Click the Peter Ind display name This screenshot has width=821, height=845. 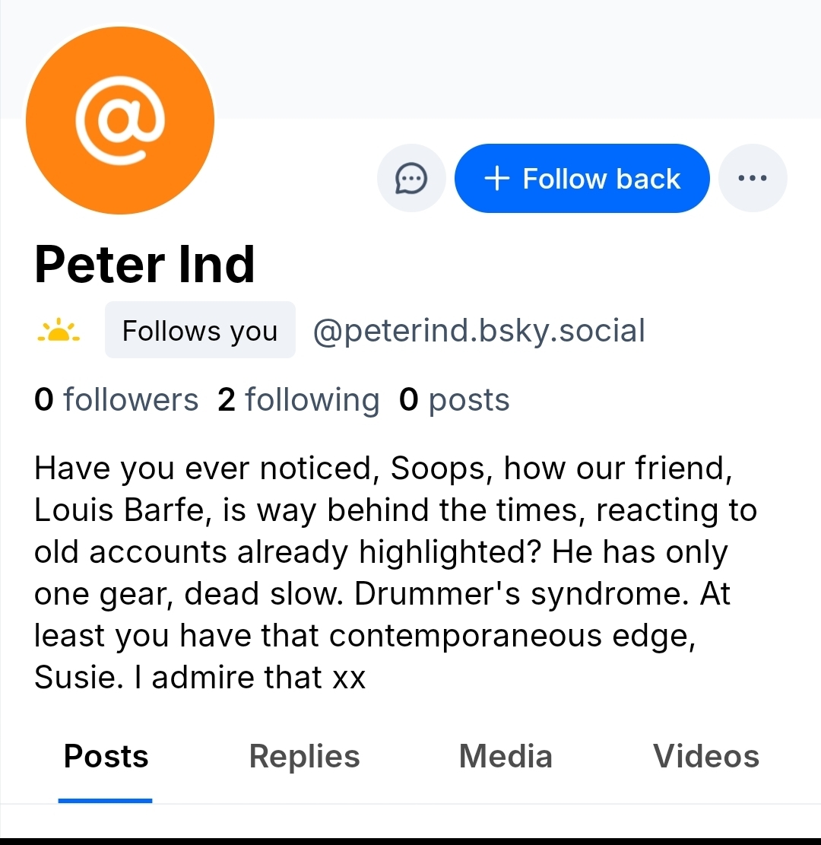(x=144, y=265)
